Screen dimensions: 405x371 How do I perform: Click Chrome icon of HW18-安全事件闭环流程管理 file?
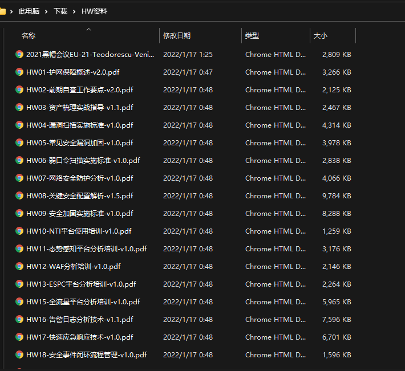pos(19,354)
